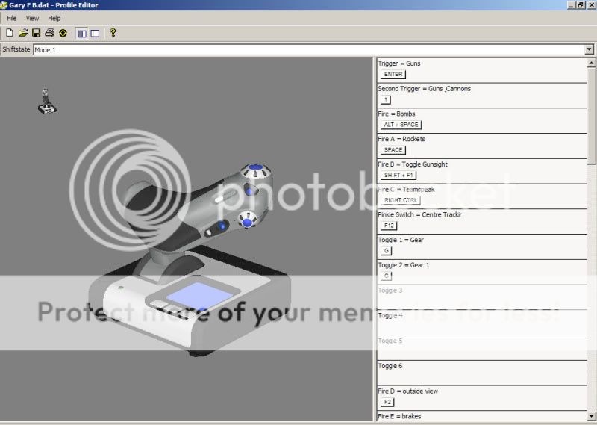
Task: Open a profile with folder icon
Action: [x=23, y=33]
